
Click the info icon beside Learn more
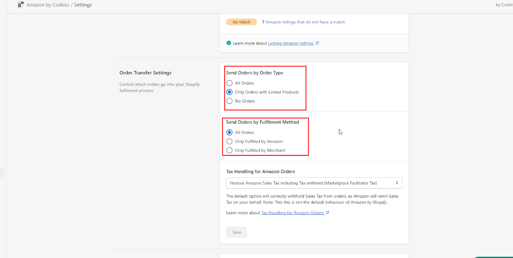229,43
